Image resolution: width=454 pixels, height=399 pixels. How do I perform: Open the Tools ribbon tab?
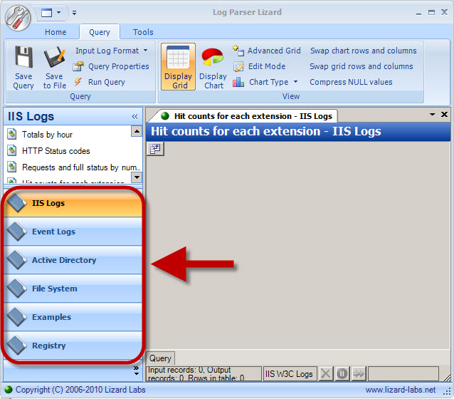143,32
